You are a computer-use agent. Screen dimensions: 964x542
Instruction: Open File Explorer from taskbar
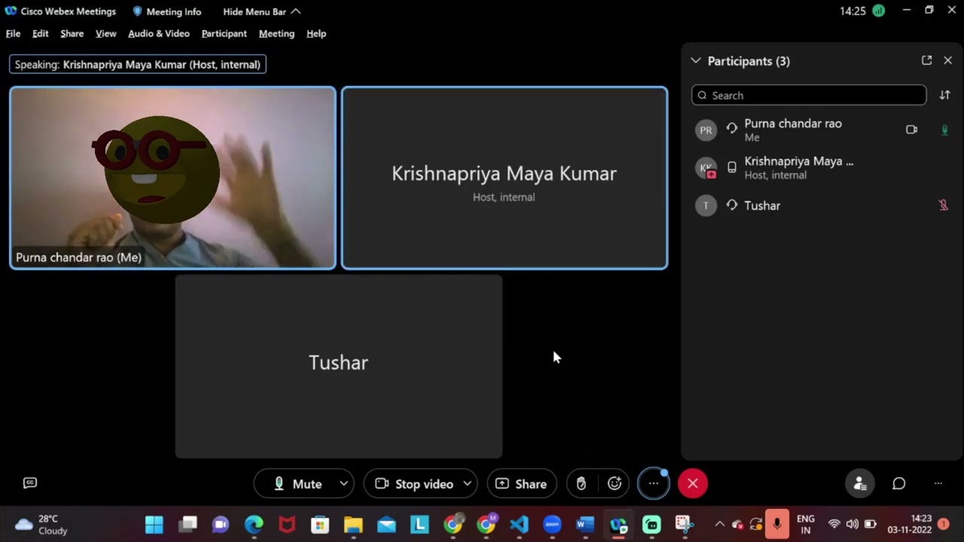tap(353, 525)
